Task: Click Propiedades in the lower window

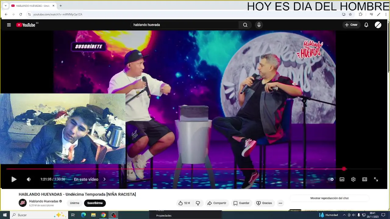Action: coord(164,216)
